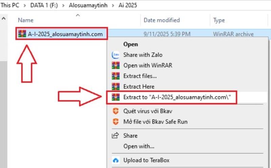Sort files by Date modified column
The width and height of the screenshot is (271, 168).
click(x=162, y=20)
